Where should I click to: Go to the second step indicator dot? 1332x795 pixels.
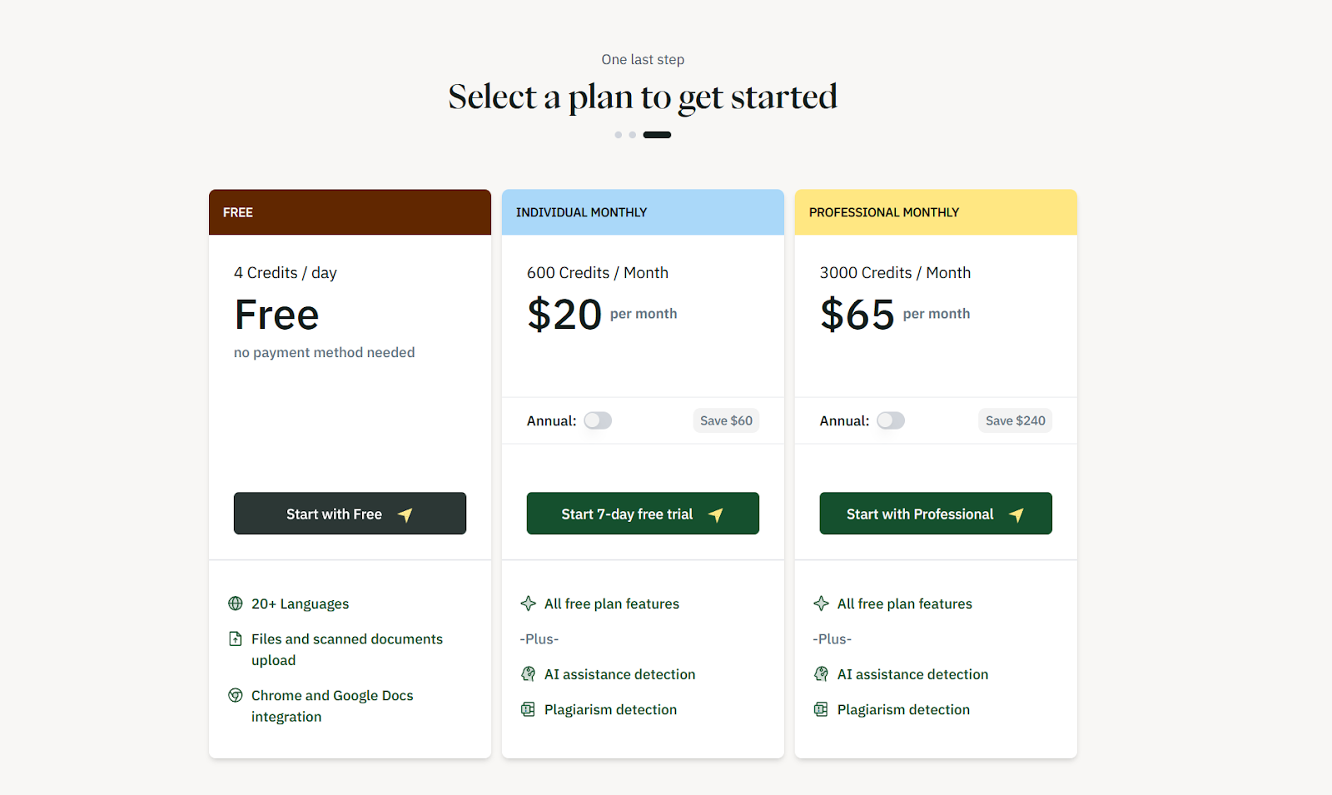coord(633,135)
